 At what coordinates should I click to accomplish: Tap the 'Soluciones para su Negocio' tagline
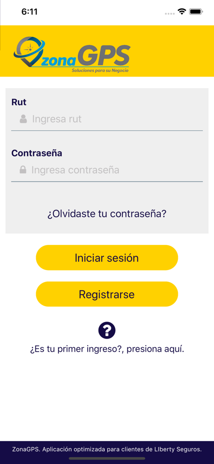pyautogui.click(x=100, y=71)
